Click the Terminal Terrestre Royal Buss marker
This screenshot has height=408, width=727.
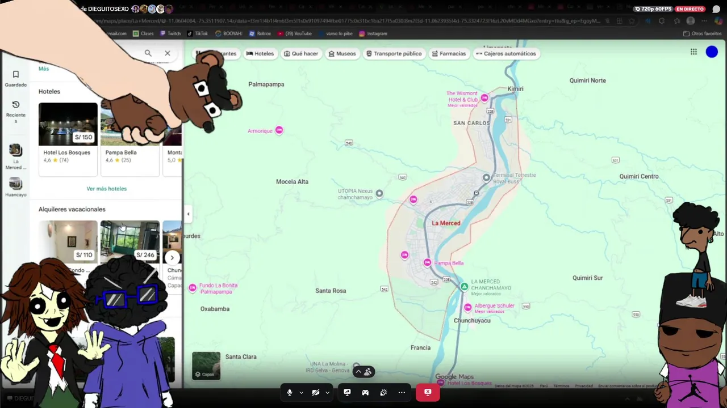tap(486, 177)
